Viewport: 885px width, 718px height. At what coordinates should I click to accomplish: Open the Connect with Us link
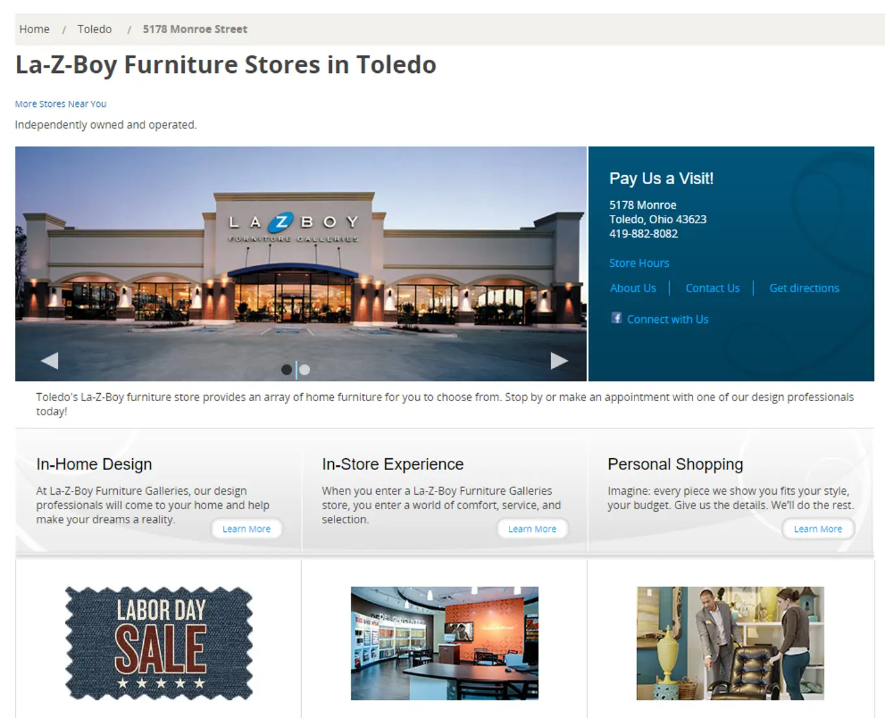668,319
